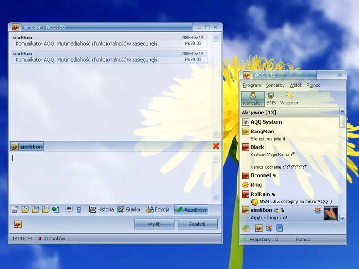
Task: Click the folder with picture icon in chat toolbar
Action: point(35,209)
